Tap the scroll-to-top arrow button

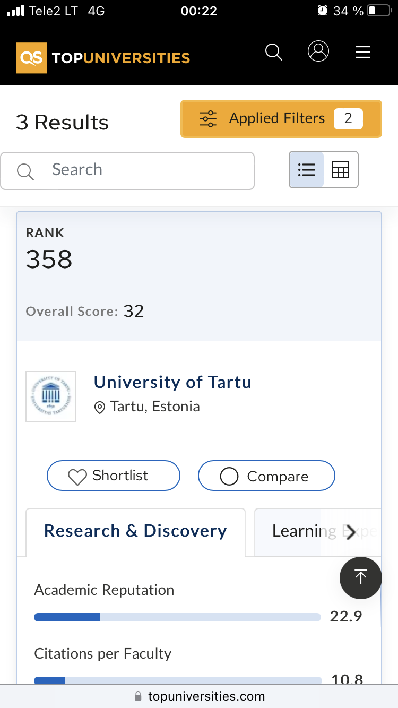tap(361, 578)
